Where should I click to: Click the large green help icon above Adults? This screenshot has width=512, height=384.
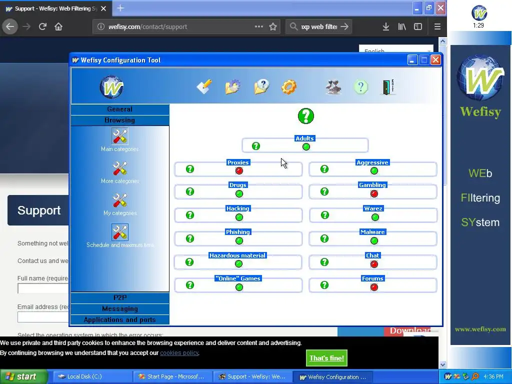306,116
